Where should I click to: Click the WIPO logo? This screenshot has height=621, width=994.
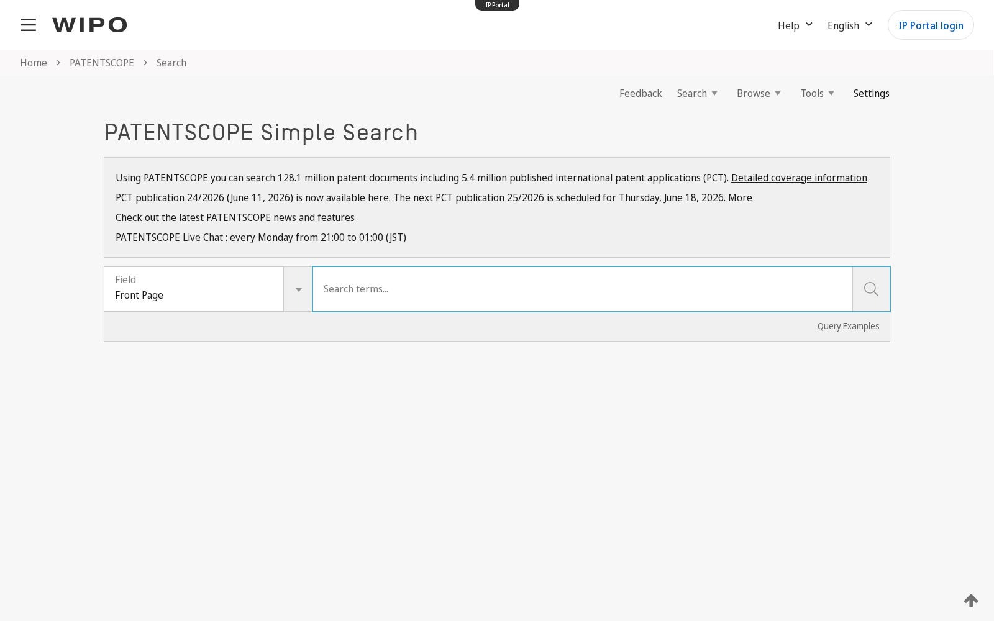point(89,25)
